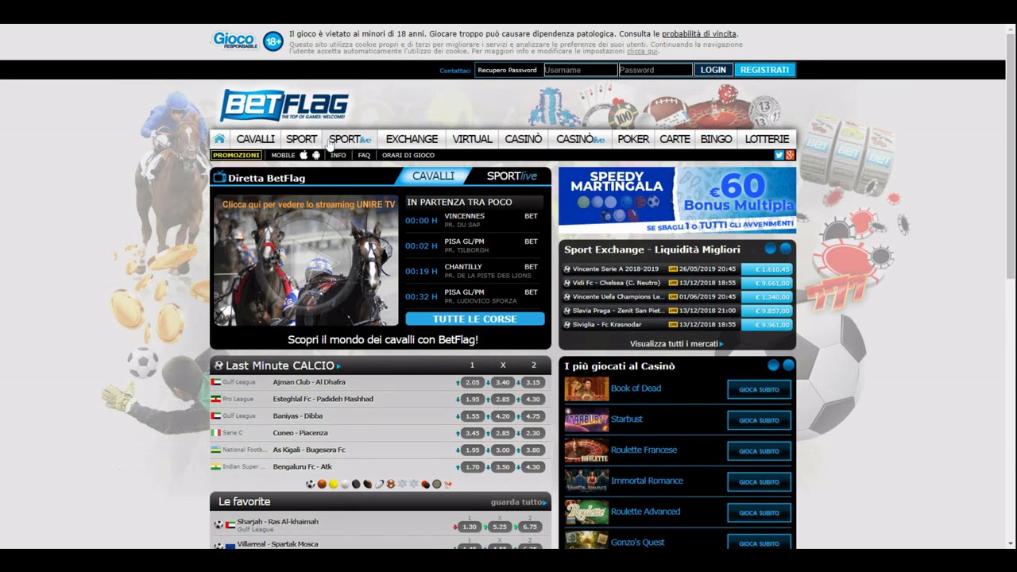Go to the home page via house icon
Image resolution: width=1017 pixels, height=572 pixels.
219,139
